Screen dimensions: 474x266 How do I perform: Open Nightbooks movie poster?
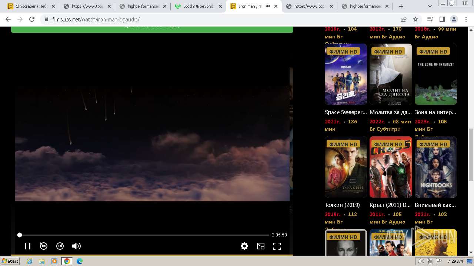pos(436,167)
